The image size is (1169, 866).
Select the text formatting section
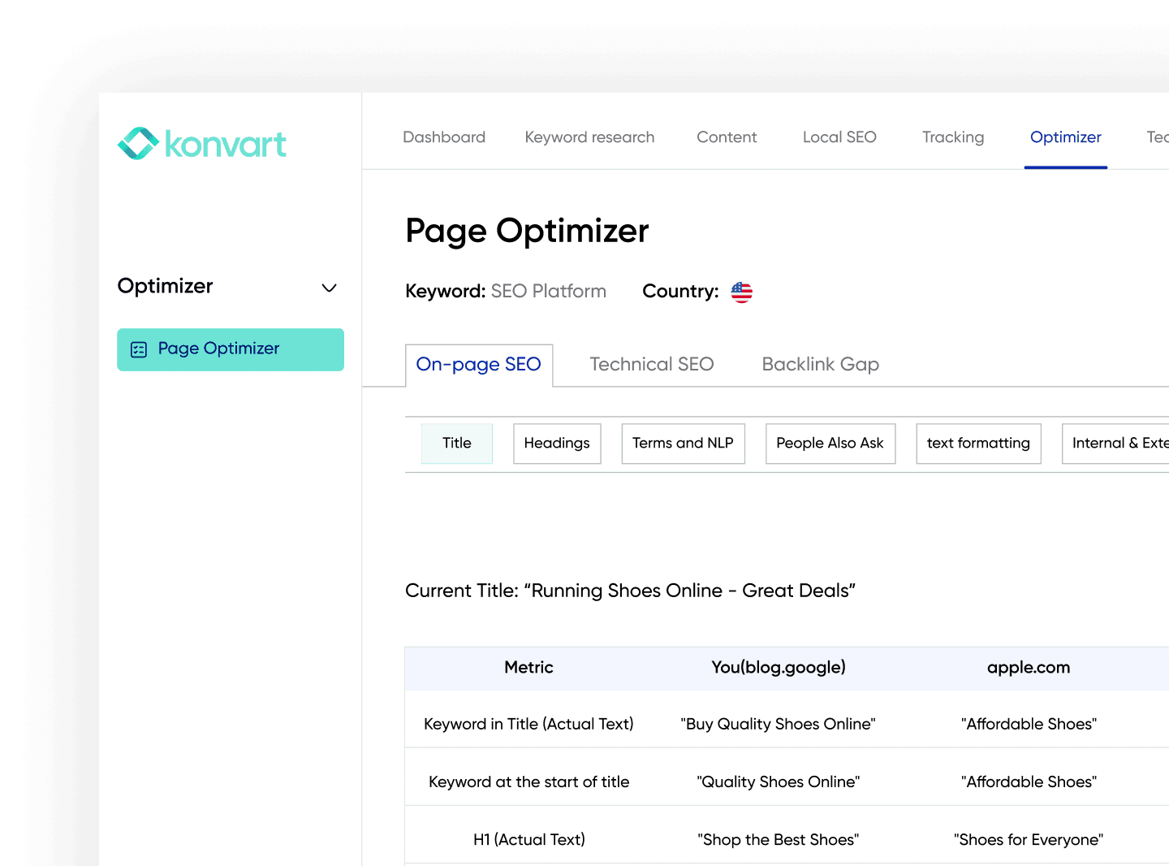coord(978,443)
